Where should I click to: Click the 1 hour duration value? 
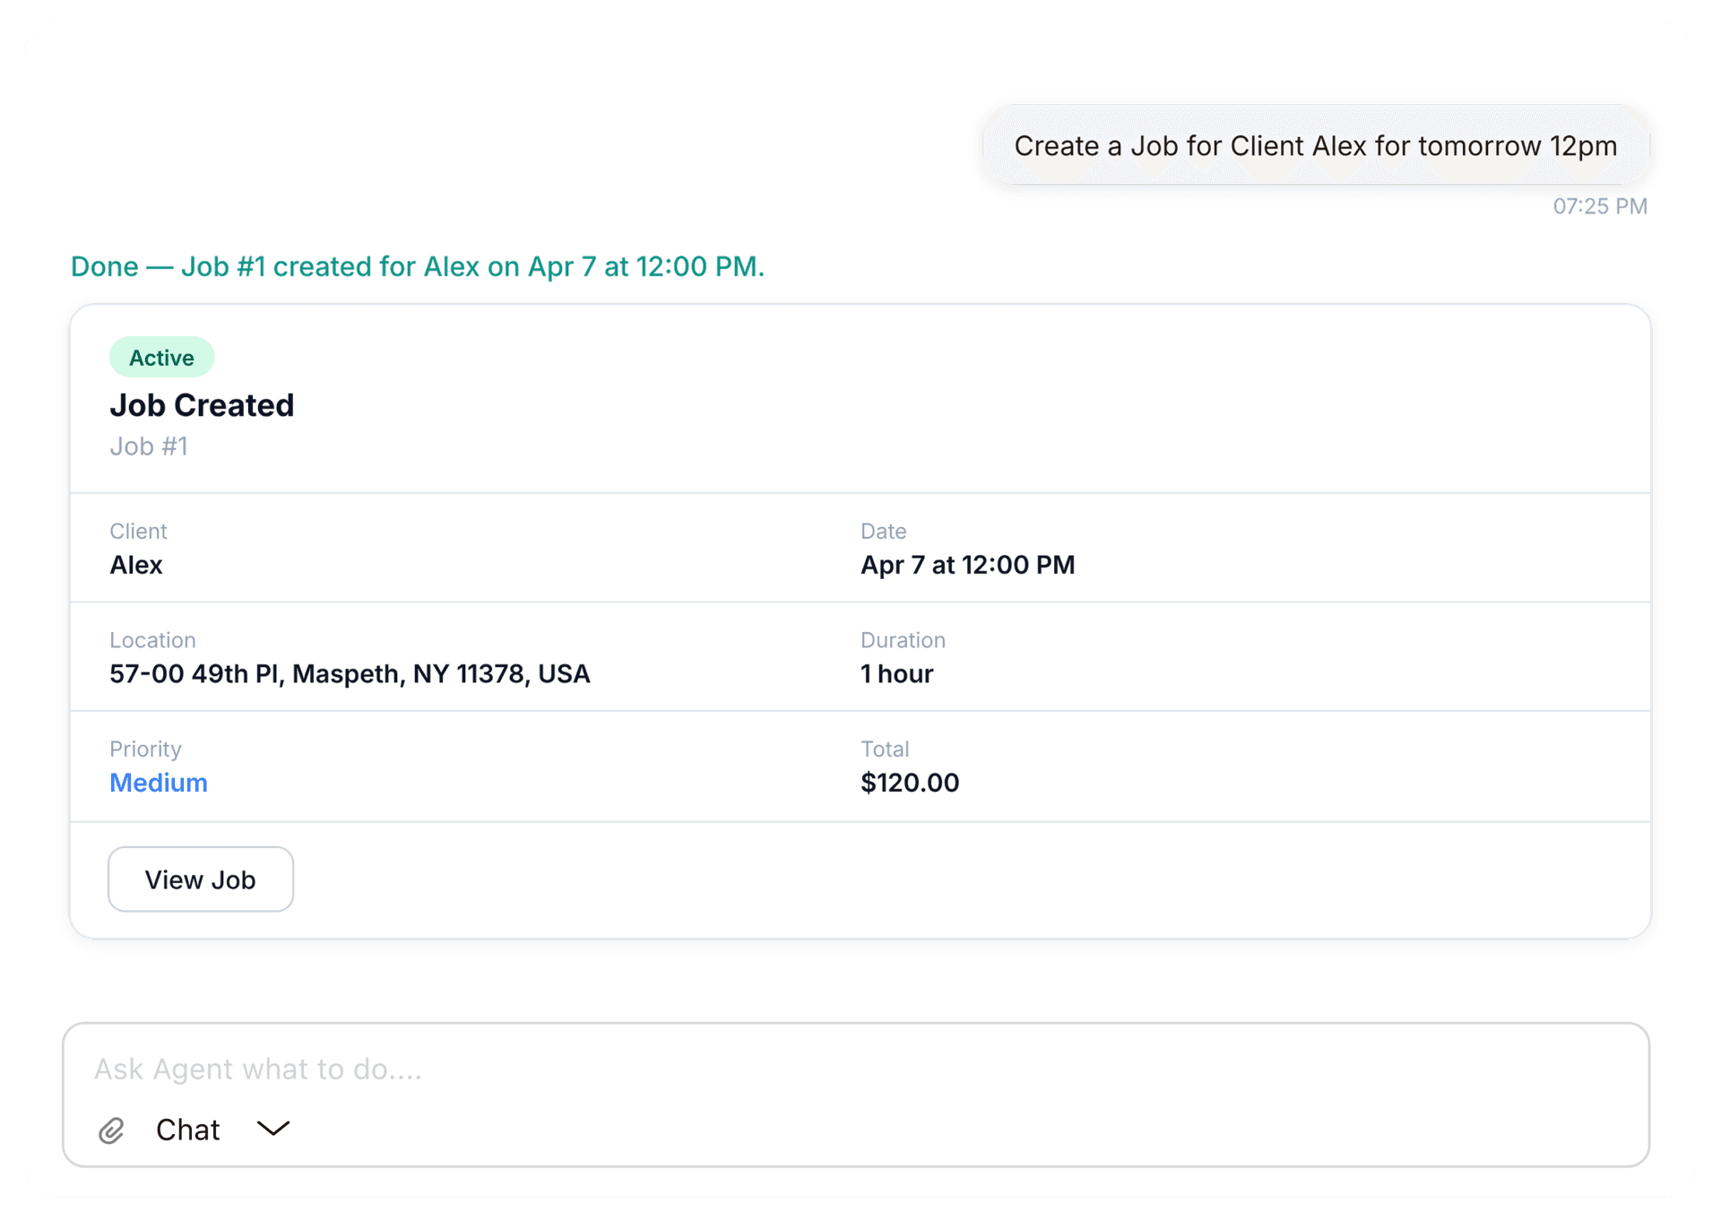click(x=896, y=674)
